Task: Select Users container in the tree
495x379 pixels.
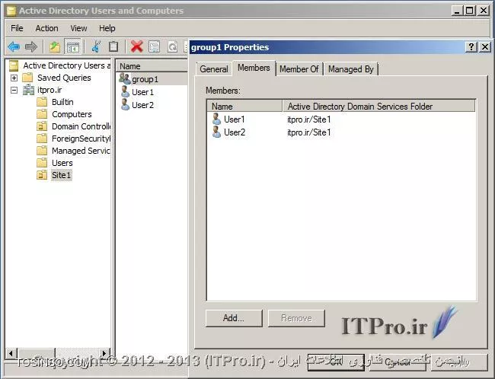Action: coord(62,163)
